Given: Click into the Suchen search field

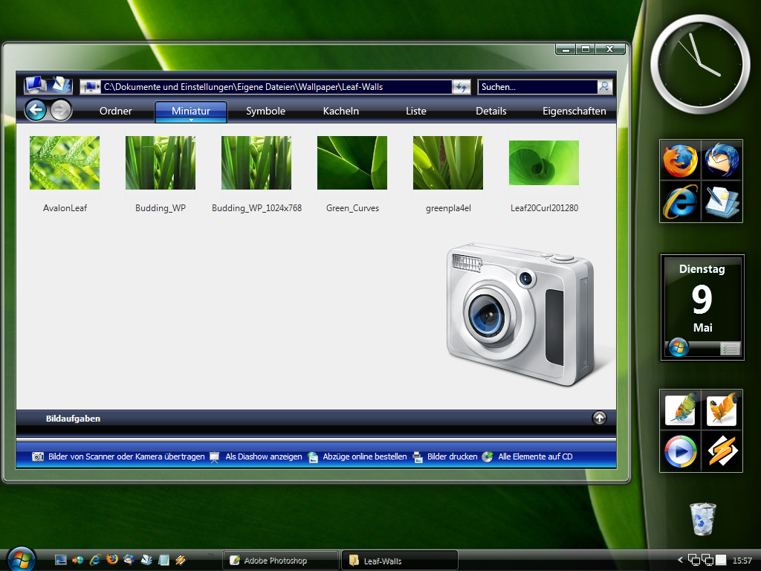Looking at the screenshot, I should coord(538,87).
